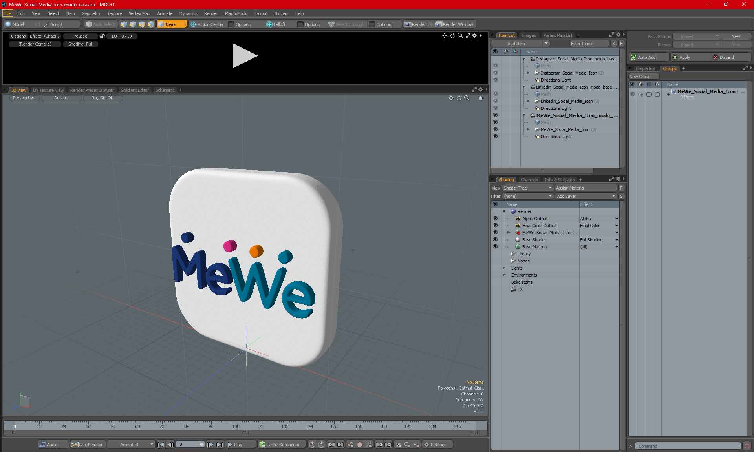Expand MeWe_Social_Media_Icon item in Item List
Viewport: 754px width, 452px height.
(528, 129)
